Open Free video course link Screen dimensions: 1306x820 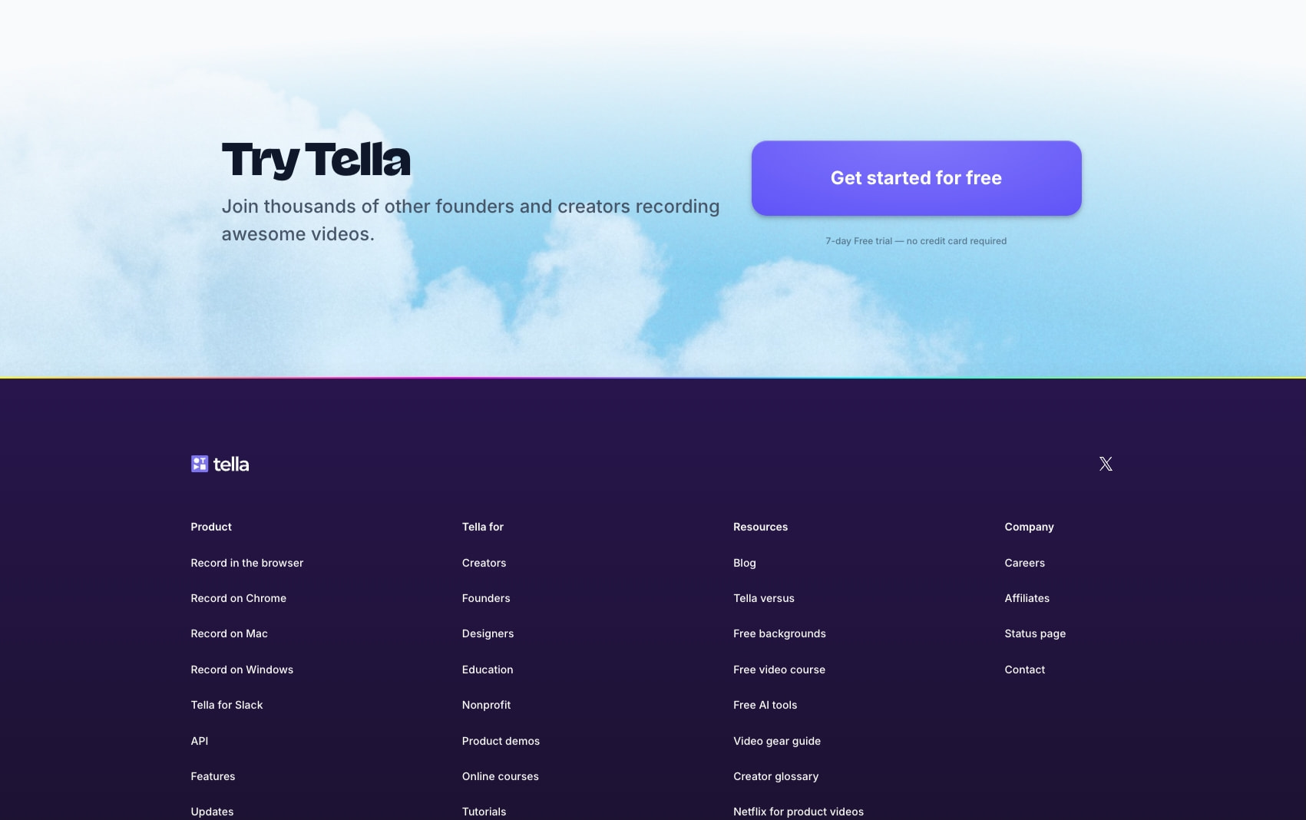pyautogui.click(x=779, y=670)
